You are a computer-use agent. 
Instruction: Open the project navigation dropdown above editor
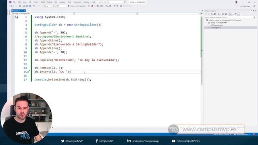click(43, 14)
